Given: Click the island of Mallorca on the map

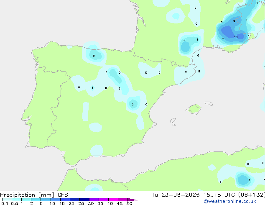Looking at the screenshot, I should [194, 109].
